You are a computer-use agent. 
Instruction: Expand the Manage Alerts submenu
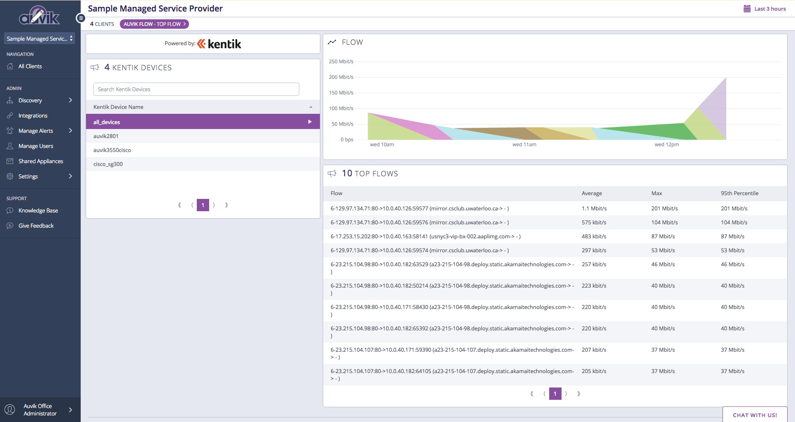coord(70,131)
